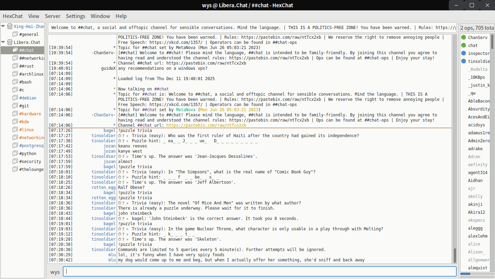Click the channel icon next to #git

click(15, 106)
